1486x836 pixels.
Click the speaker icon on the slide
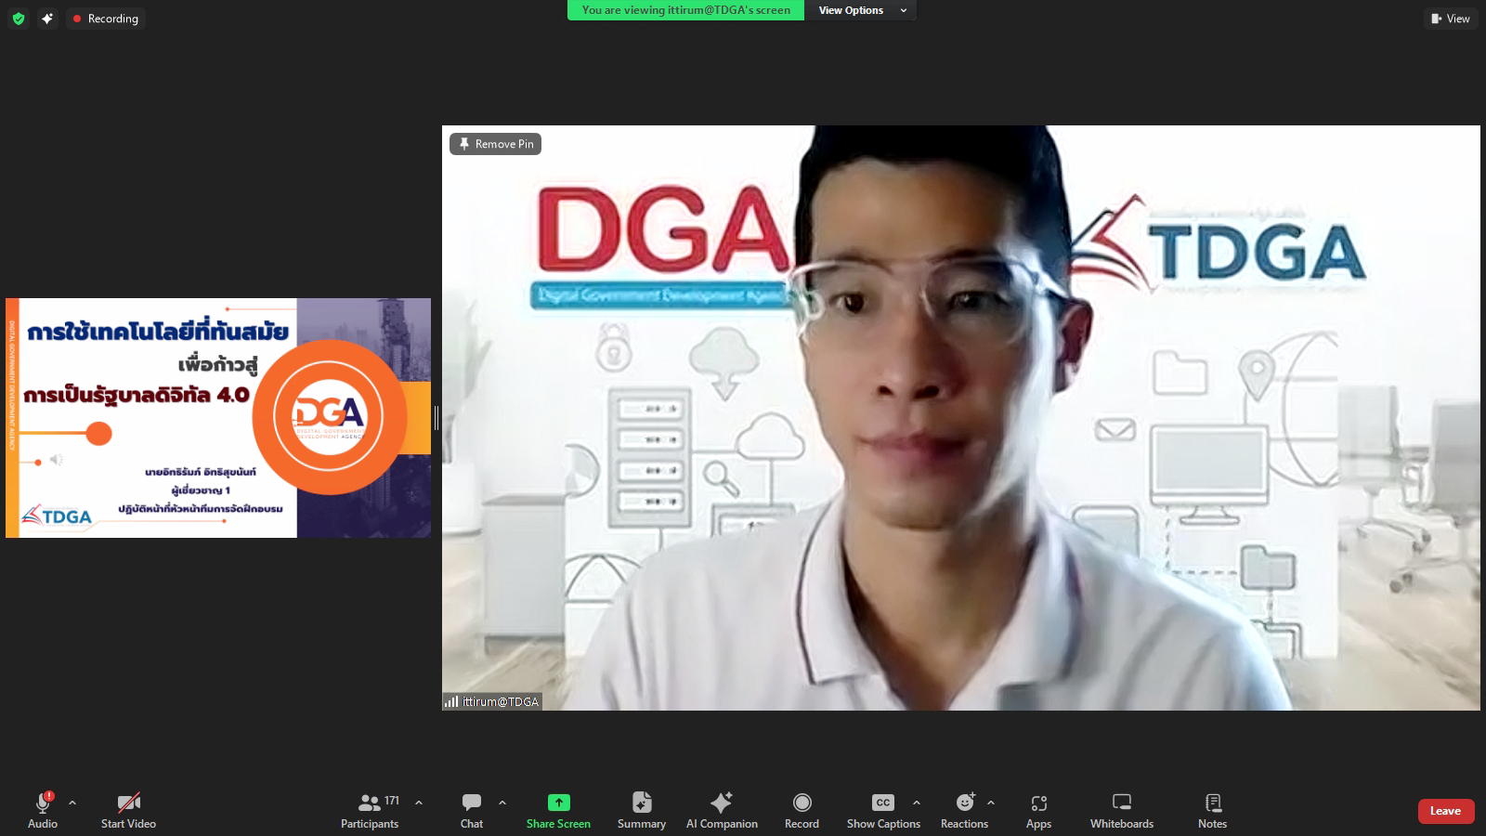pyautogui.click(x=56, y=460)
